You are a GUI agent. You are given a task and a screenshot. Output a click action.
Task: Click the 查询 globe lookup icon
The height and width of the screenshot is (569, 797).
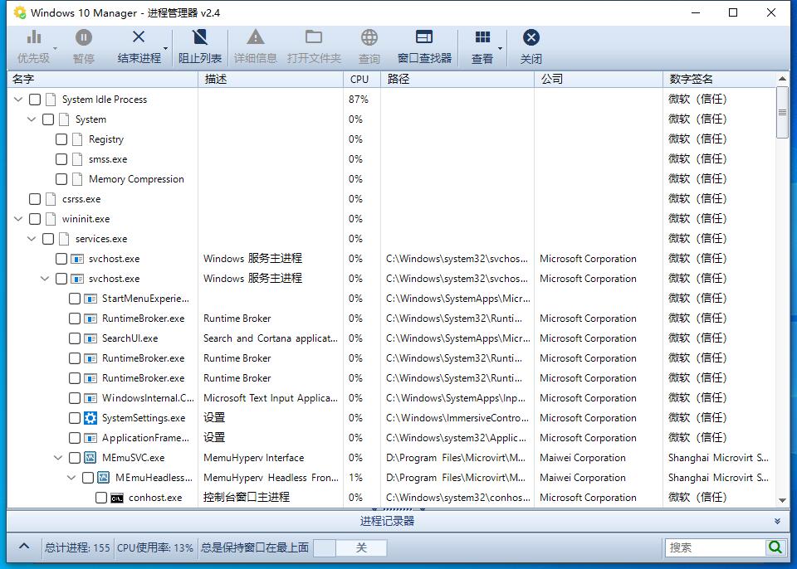[x=369, y=37]
